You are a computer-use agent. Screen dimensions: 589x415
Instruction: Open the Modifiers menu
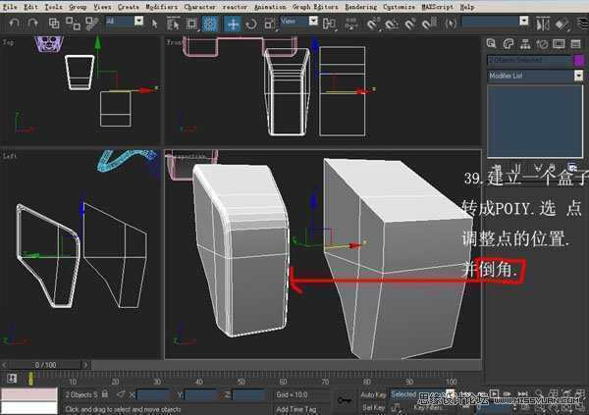point(162,7)
